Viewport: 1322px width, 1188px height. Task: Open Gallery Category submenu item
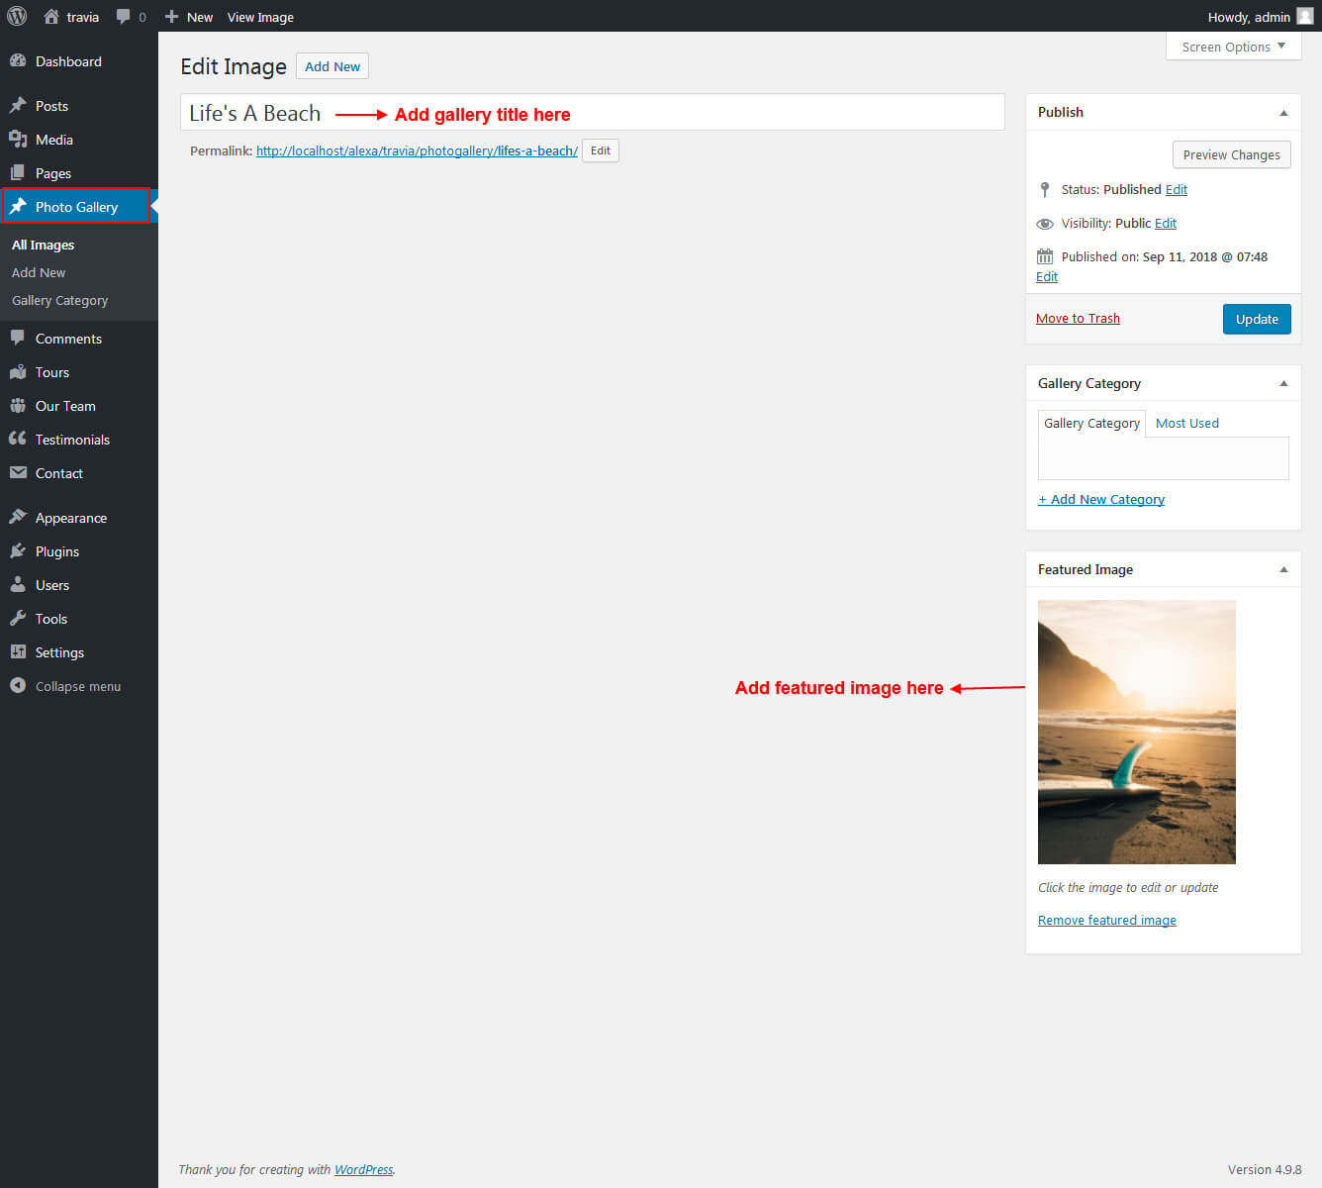coord(59,300)
